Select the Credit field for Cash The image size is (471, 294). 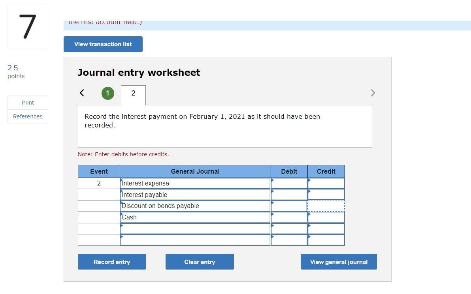click(326, 217)
